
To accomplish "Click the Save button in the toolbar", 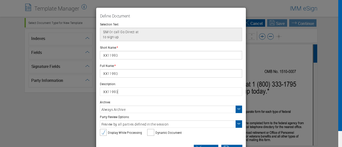I will tap(277, 23).
